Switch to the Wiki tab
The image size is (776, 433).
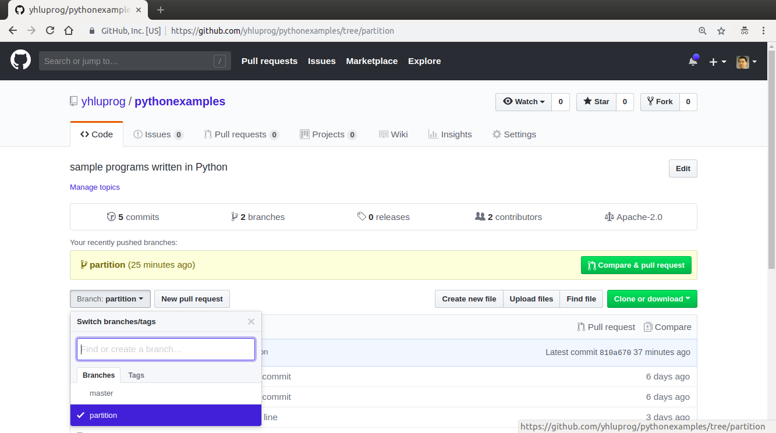coord(394,134)
